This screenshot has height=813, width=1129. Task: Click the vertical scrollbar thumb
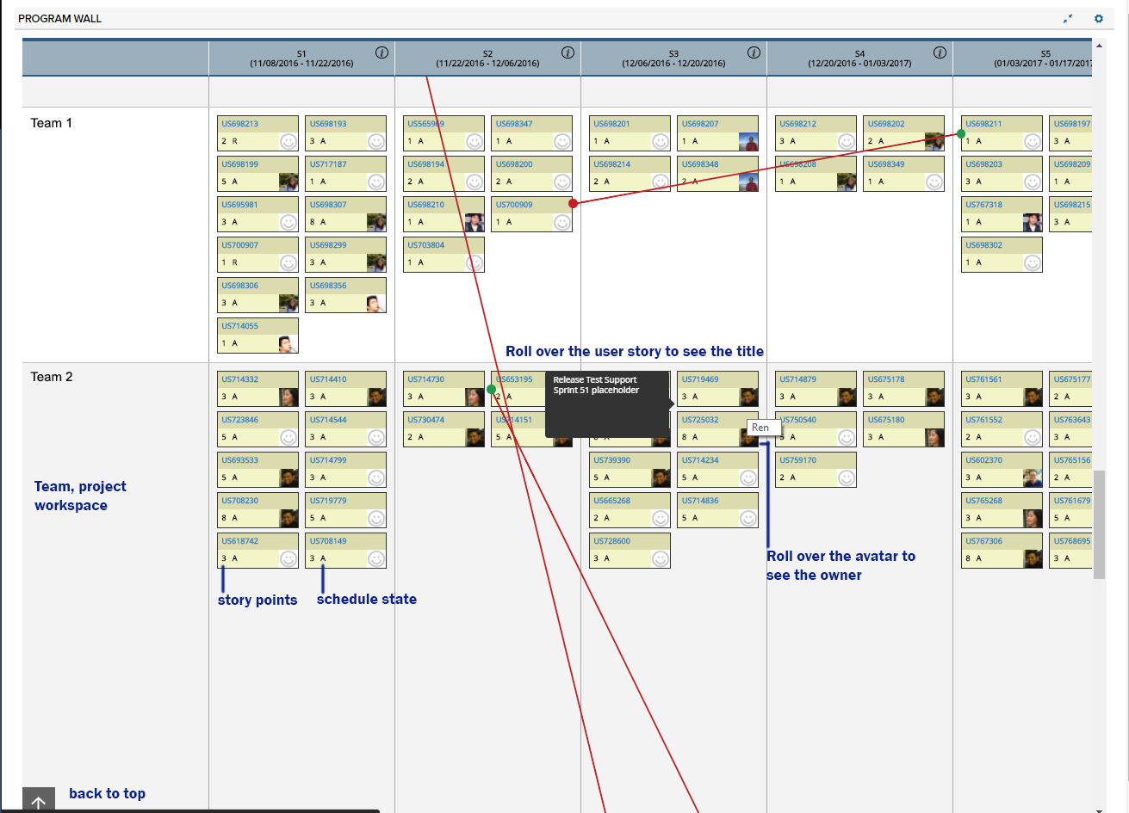(x=1099, y=524)
